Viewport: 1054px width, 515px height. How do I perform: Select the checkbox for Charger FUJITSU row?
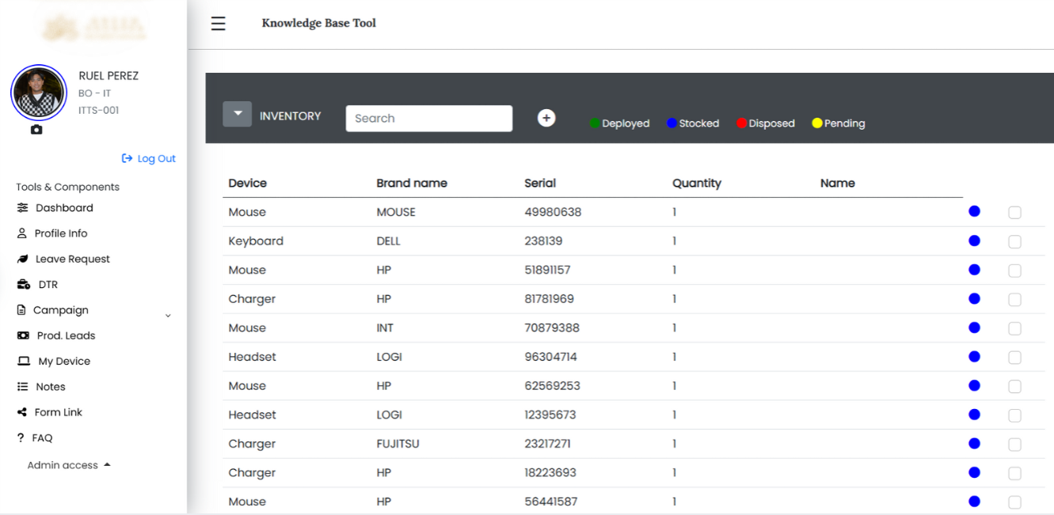tap(1014, 445)
